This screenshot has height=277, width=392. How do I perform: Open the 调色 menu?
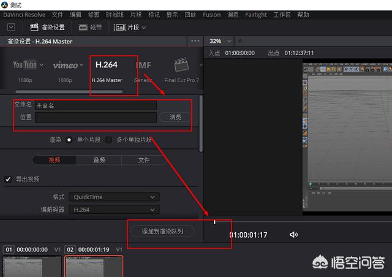tap(233, 15)
